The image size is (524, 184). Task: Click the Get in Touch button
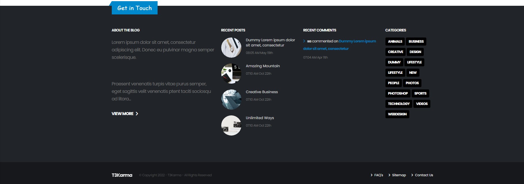tap(135, 8)
